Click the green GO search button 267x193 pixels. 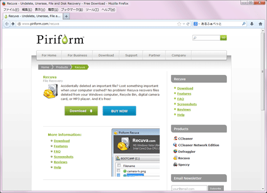(x=223, y=38)
